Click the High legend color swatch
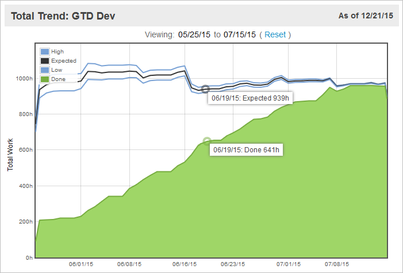This screenshot has width=403, height=273. (x=45, y=52)
